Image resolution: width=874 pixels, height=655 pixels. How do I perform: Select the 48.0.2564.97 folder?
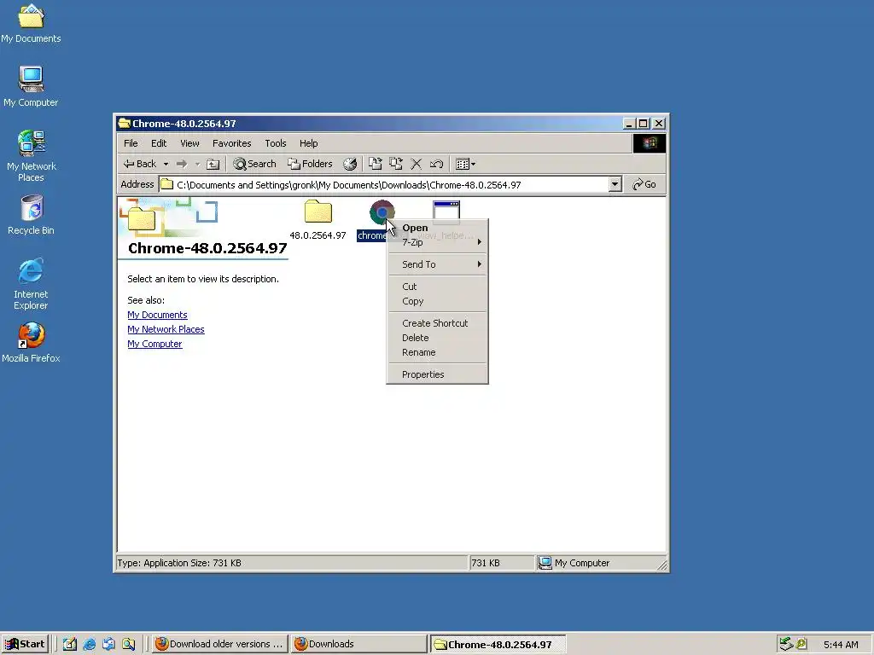[x=318, y=219]
